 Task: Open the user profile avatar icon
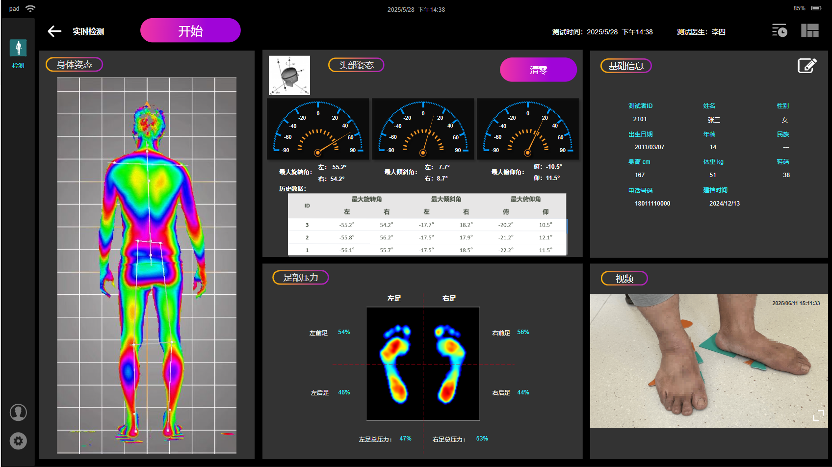[x=18, y=413]
